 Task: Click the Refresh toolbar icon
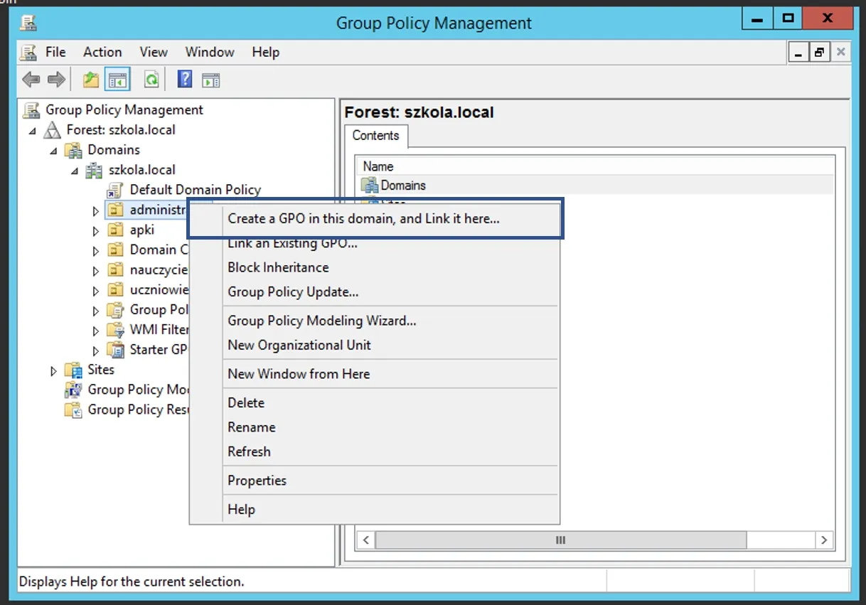click(x=151, y=79)
